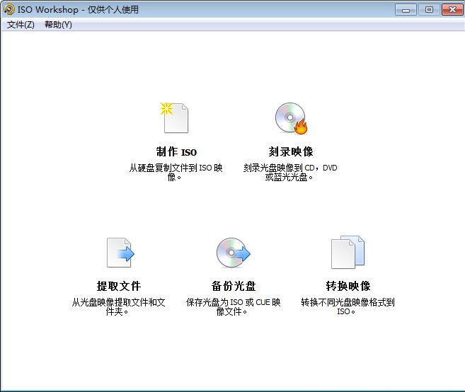Screen dimensions: 465x392
Task: Maximize the ISO Workshop window
Action: coord(429,10)
